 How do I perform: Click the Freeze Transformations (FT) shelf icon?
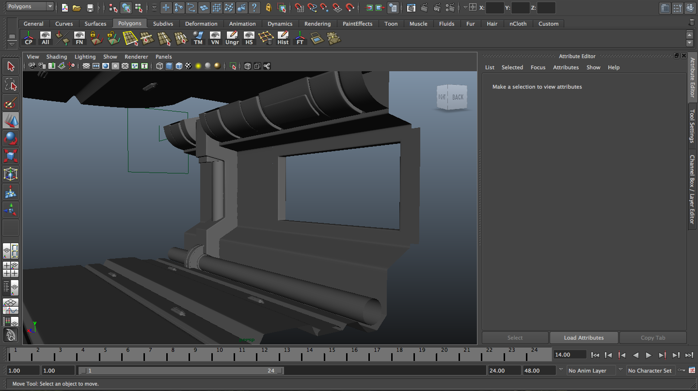tap(300, 38)
